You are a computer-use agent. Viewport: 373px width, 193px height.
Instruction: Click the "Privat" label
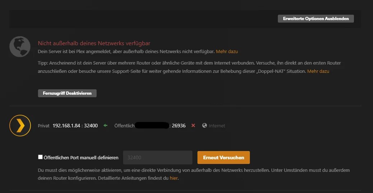pos(44,126)
